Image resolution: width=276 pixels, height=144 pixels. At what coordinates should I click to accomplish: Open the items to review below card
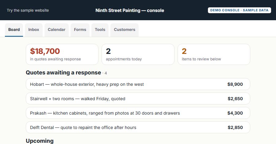[214, 54]
